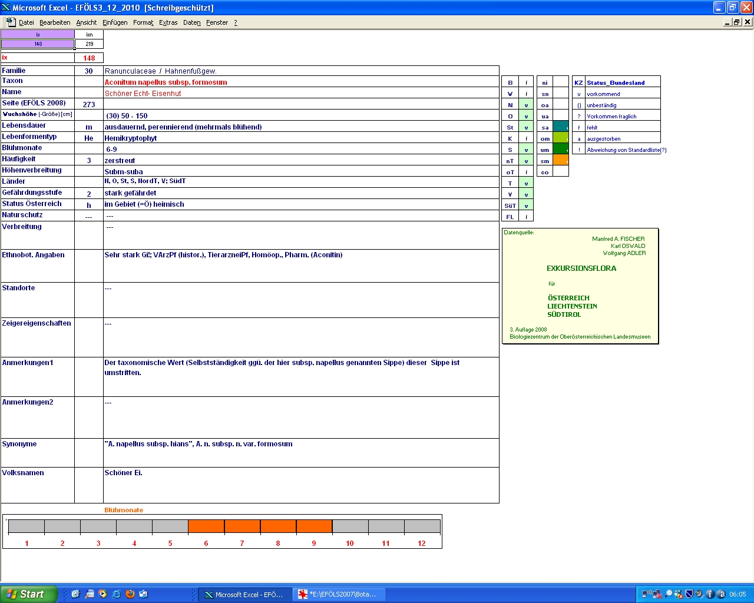Click the blue shield tray icon
Screen dimensions: 754x603
click(689, 594)
